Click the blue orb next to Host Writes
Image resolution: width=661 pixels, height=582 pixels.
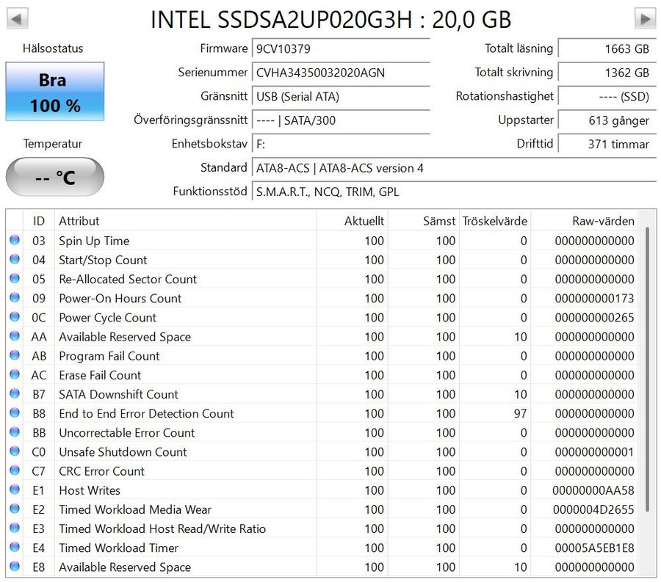coord(15,490)
